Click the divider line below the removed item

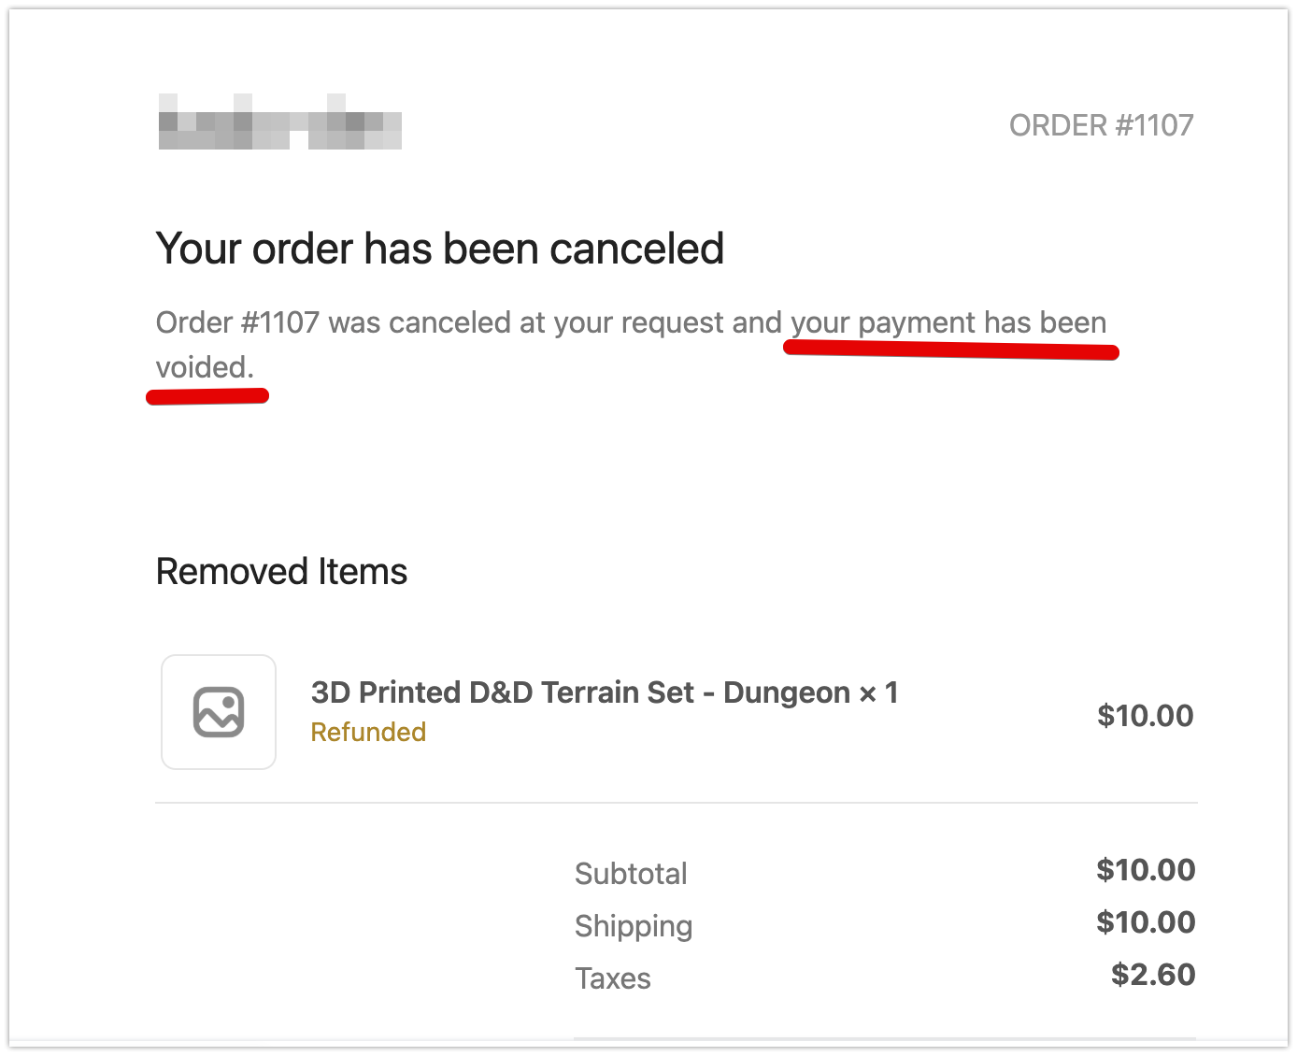click(x=677, y=803)
